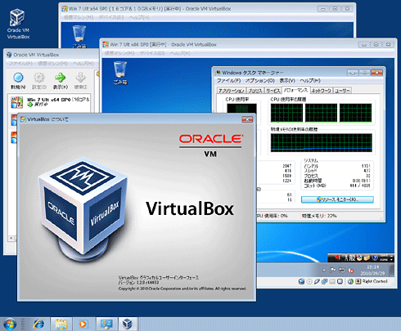The width and height of the screenshot is (401, 331).
Task: Click optical disc icon in VM status bar
Action: coord(309,282)
